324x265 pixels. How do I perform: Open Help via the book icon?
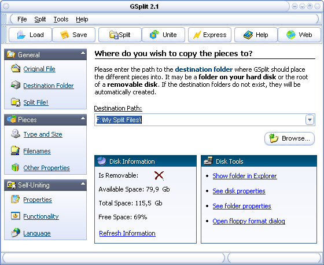(248, 35)
